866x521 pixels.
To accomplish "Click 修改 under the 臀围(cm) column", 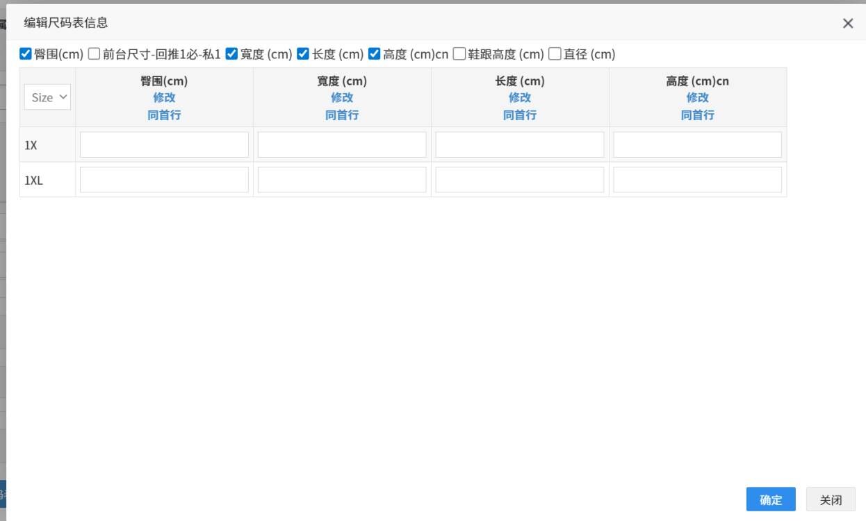I will (164, 97).
